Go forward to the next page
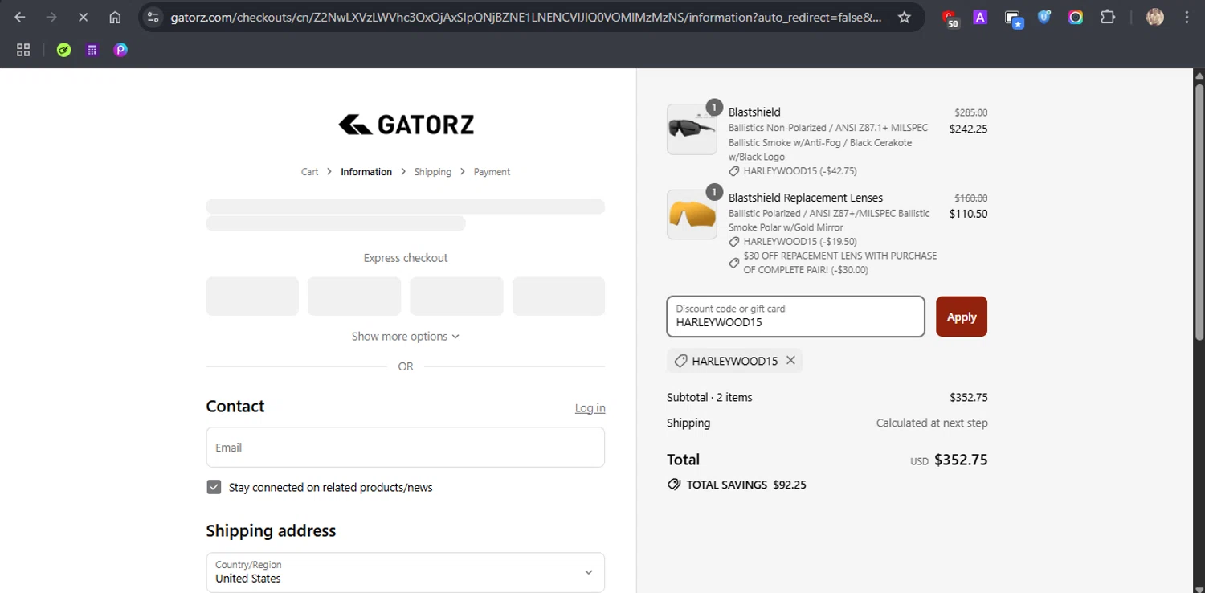Viewport: 1205px width, 593px height. click(51, 17)
